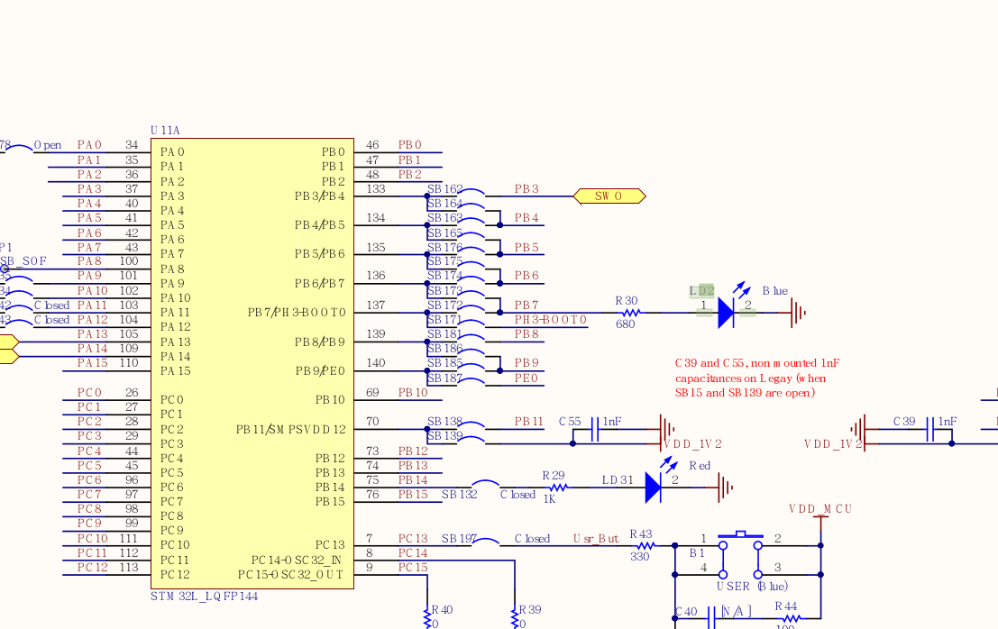Select the red LED symbol LD31

[x=655, y=488]
